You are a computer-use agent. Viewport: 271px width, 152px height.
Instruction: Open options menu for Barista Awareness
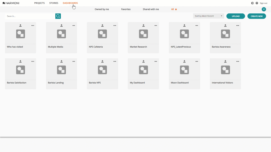coord(238,26)
